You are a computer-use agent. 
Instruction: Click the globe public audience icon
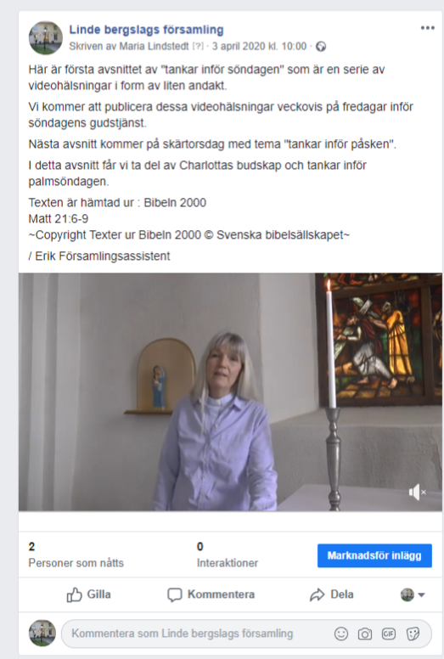point(321,46)
